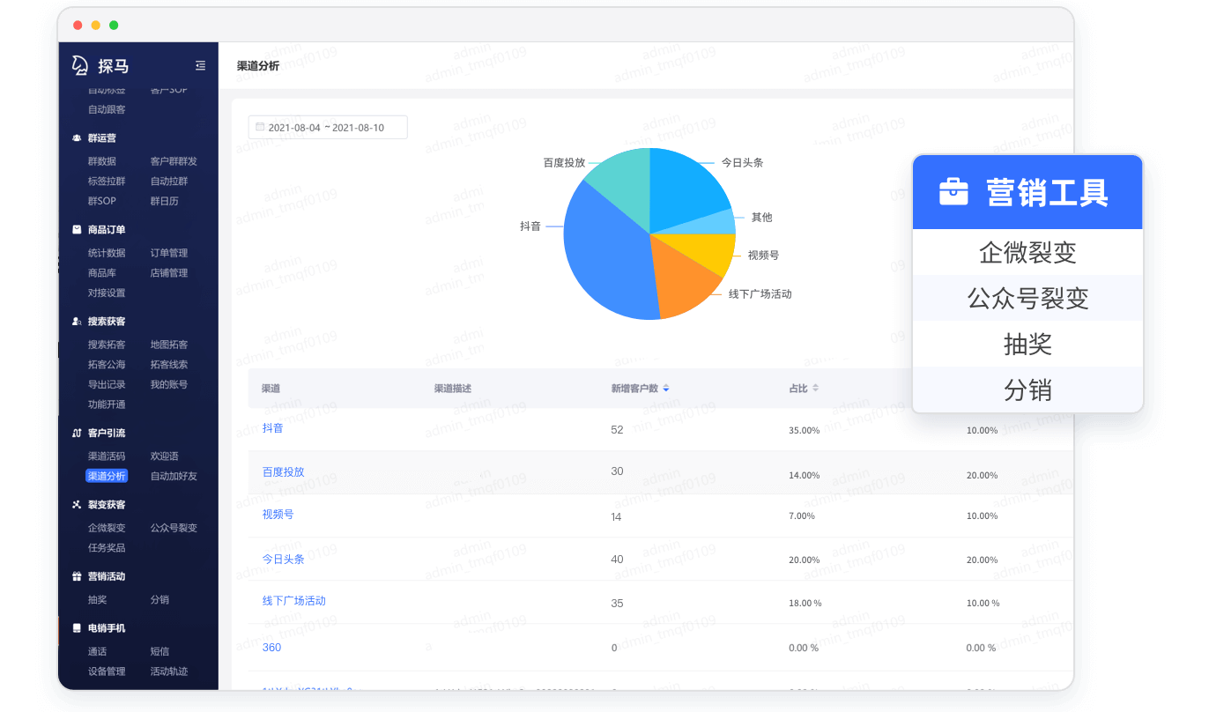Viewport: 1209px width, 712px height.
Task: Open 功能开通 in the sidebar
Action: pyautogui.click(x=107, y=404)
